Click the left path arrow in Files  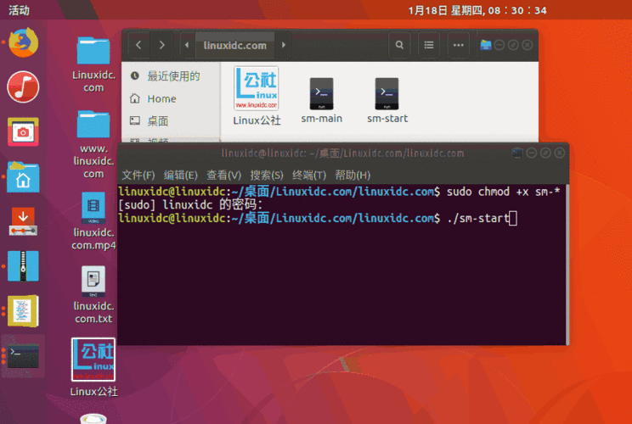pyautogui.click(x=187, y=45)
